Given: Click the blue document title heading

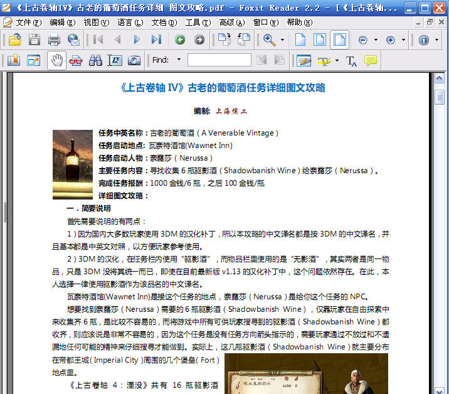Looking at the screenshot, I should pos(223,87).
